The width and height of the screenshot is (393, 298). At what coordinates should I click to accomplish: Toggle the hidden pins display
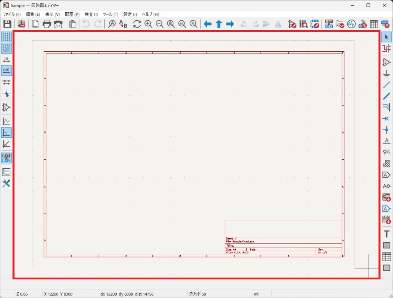click(6, 107)
